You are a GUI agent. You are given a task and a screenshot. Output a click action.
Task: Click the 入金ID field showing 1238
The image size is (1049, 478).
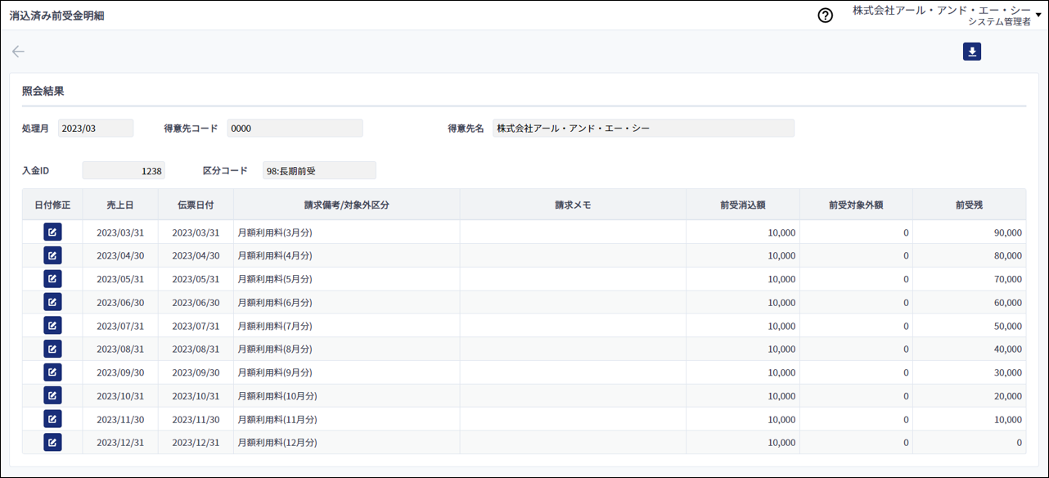(124, 170)
